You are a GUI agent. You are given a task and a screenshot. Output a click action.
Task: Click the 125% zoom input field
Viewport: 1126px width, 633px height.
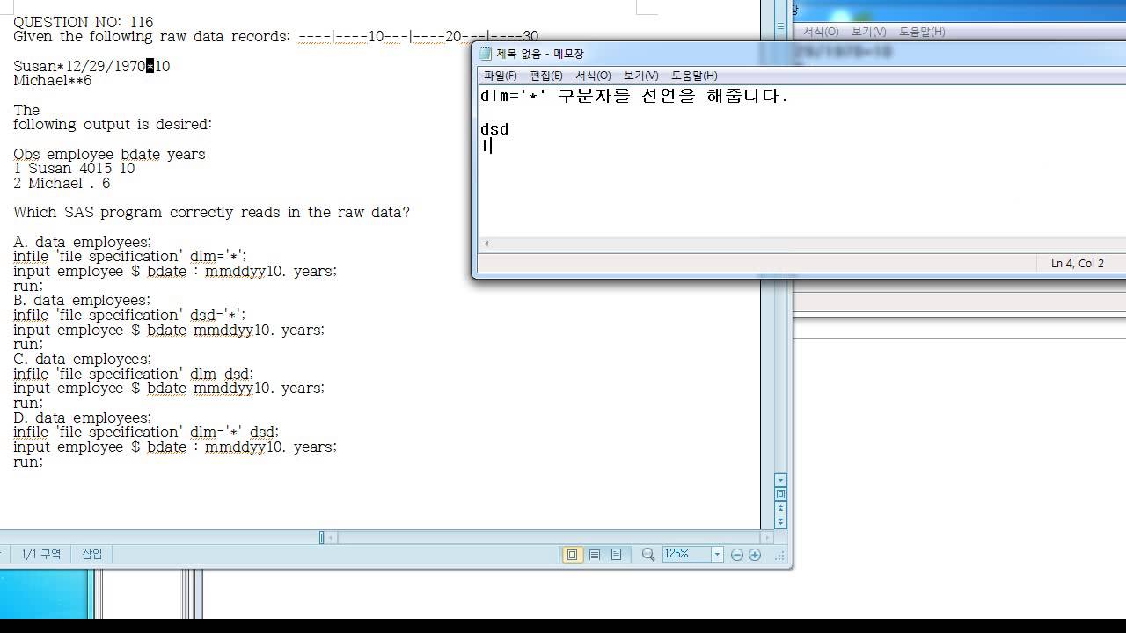[x=687, y=555]
